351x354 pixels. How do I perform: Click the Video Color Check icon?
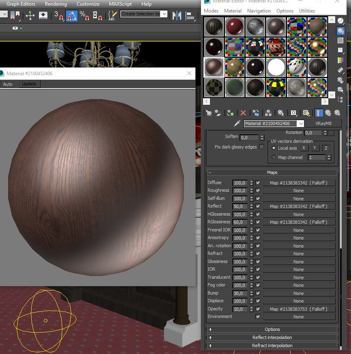coord(340,60)
